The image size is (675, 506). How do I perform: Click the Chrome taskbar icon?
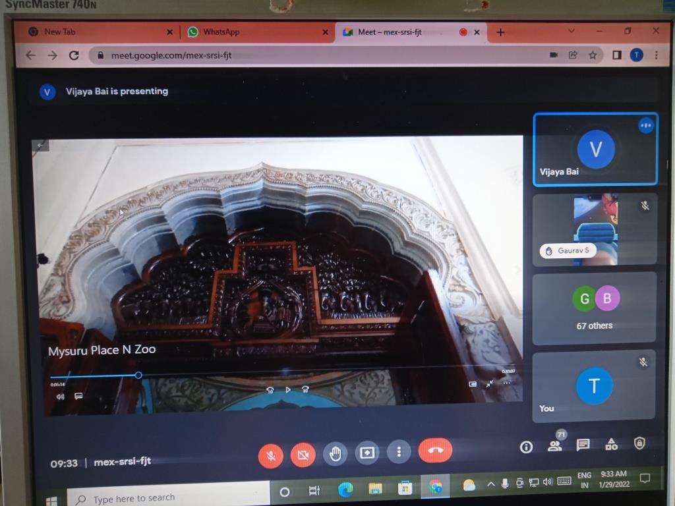coord(435,487)
